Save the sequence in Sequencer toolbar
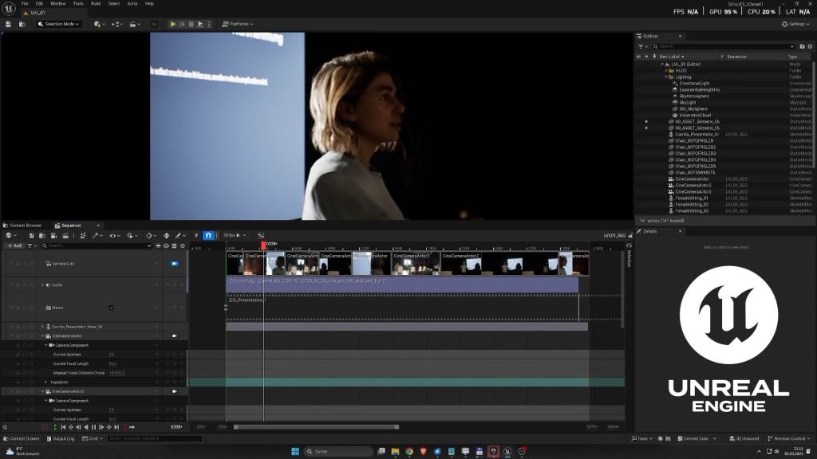 tap(31, 236)
